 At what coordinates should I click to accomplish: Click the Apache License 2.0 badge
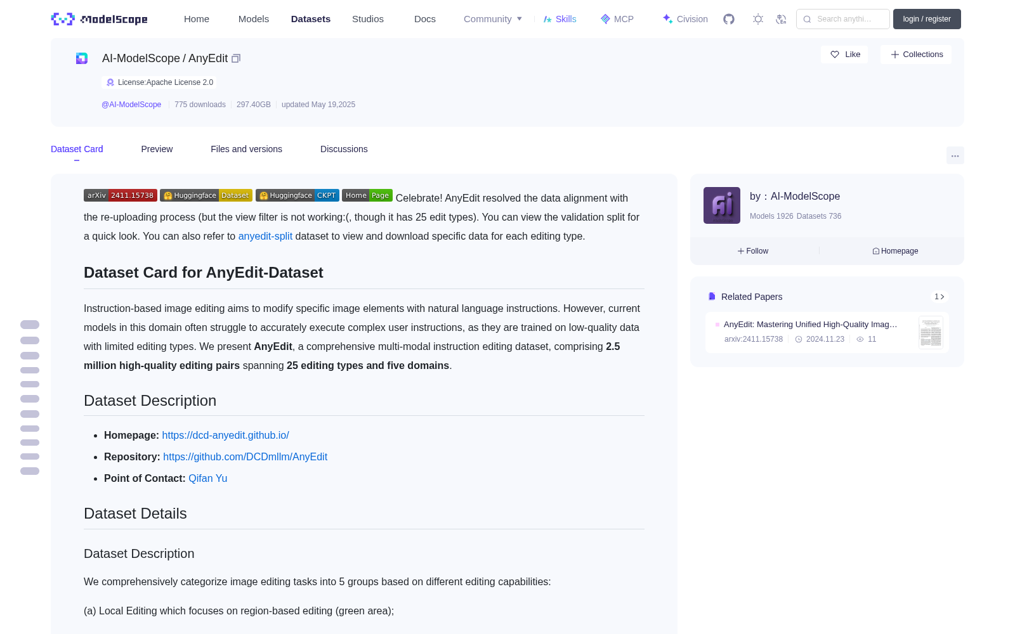[159, 82]
